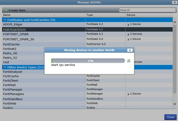Collapse the FortiGates and FortiCarriers group
The image size is (178, 121).
[5, 20]
